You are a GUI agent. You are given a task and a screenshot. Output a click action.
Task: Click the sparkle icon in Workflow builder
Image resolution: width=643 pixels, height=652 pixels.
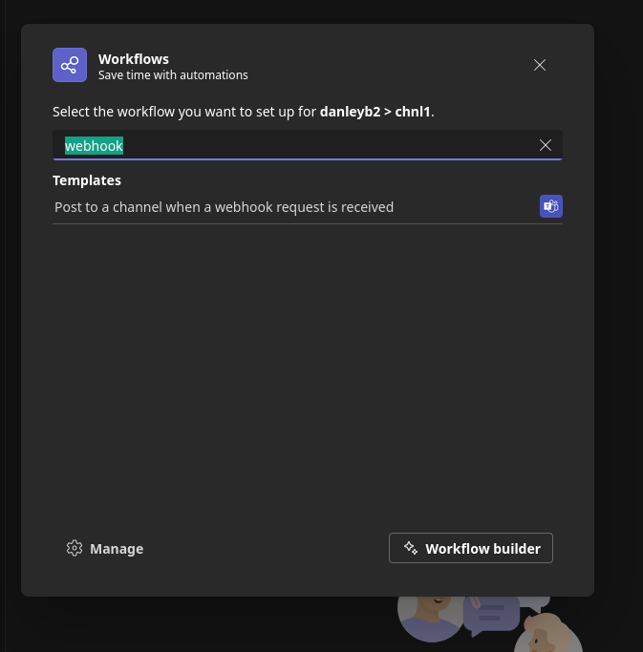[411, 548]
